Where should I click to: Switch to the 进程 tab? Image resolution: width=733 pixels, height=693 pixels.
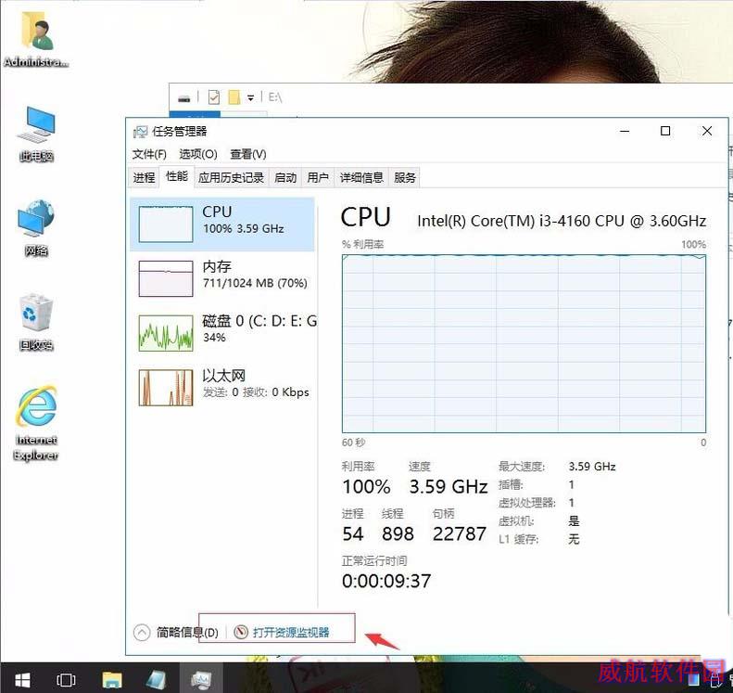coord(144,177)
